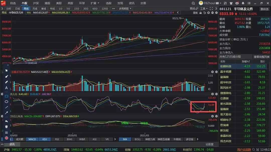Select the text annotation A tool
Image resolution: width=271 pixels, height=152 pixels.
click(x=6, y=88)
